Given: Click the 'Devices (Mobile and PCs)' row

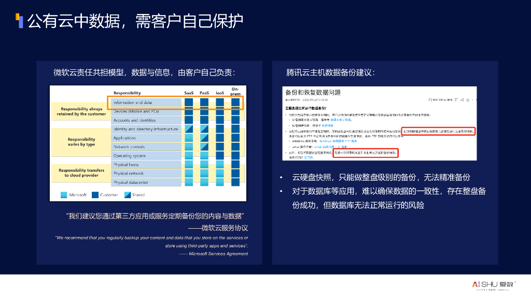Looking at the screenshot, I should tap(146, 111).
